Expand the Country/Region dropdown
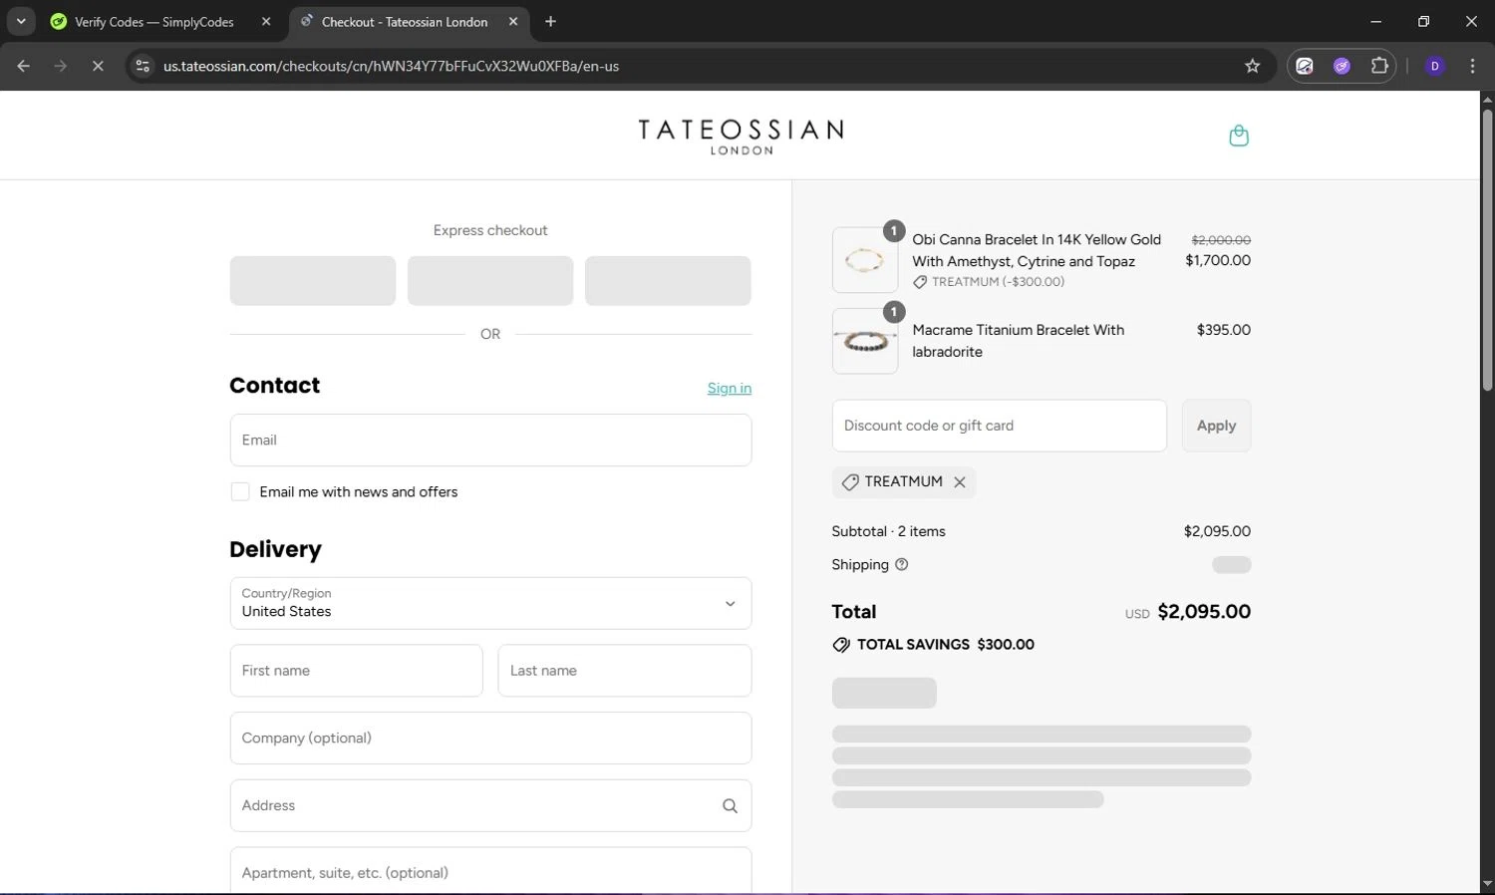1495x895 pixels. point(490,603)
